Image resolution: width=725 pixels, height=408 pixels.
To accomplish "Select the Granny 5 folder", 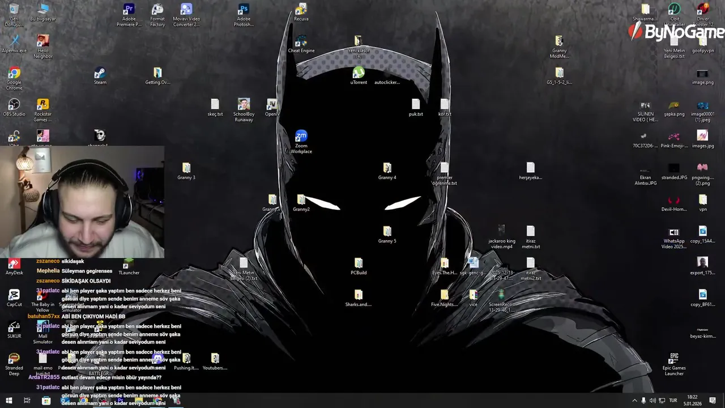I will pos(387,235).
